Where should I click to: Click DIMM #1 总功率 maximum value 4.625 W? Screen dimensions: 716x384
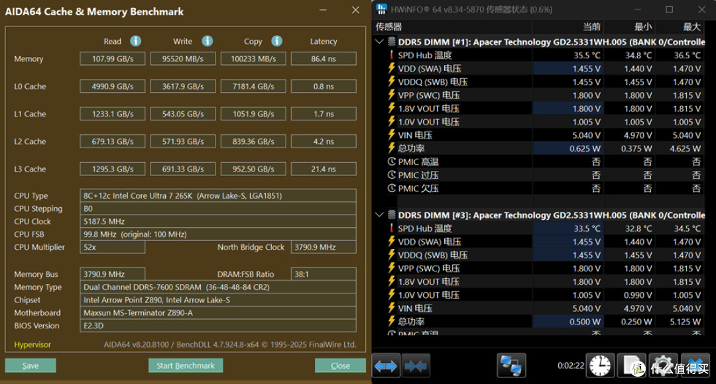pos(685,148)
